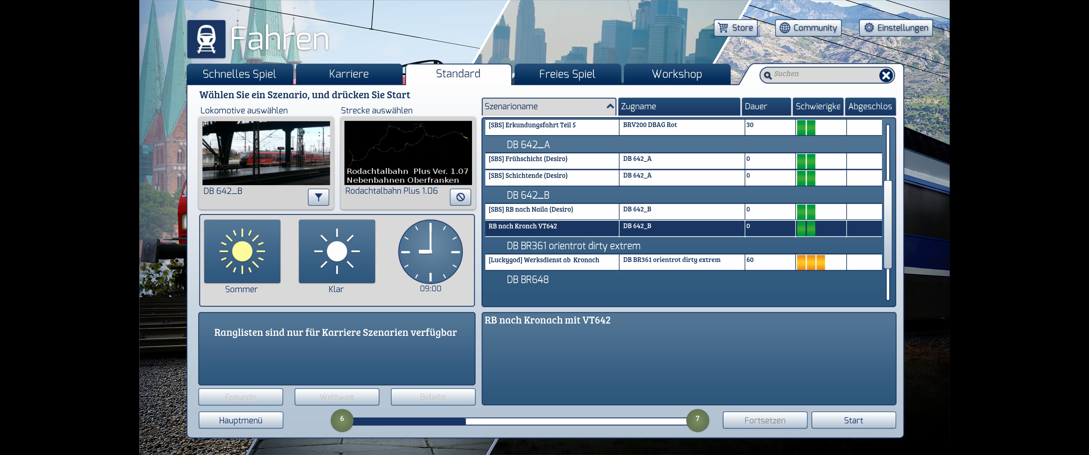Return via the Hauptmenü button
The width and height of the screenshot is (1089, 455).
click(241, 420)
